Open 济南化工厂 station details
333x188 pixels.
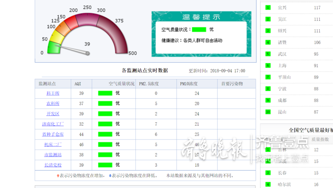pos(53,124)
